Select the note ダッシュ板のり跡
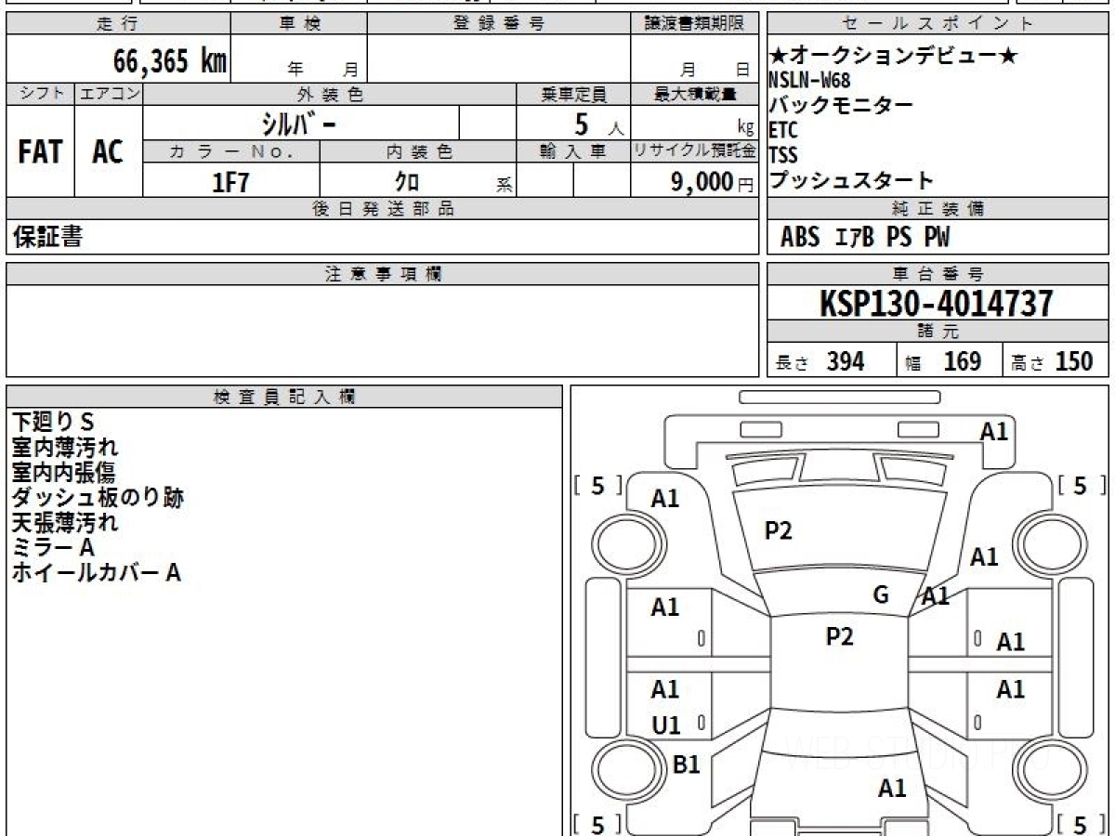The height and width of the screenshot is (836, 1115). [x=98, y=498]
